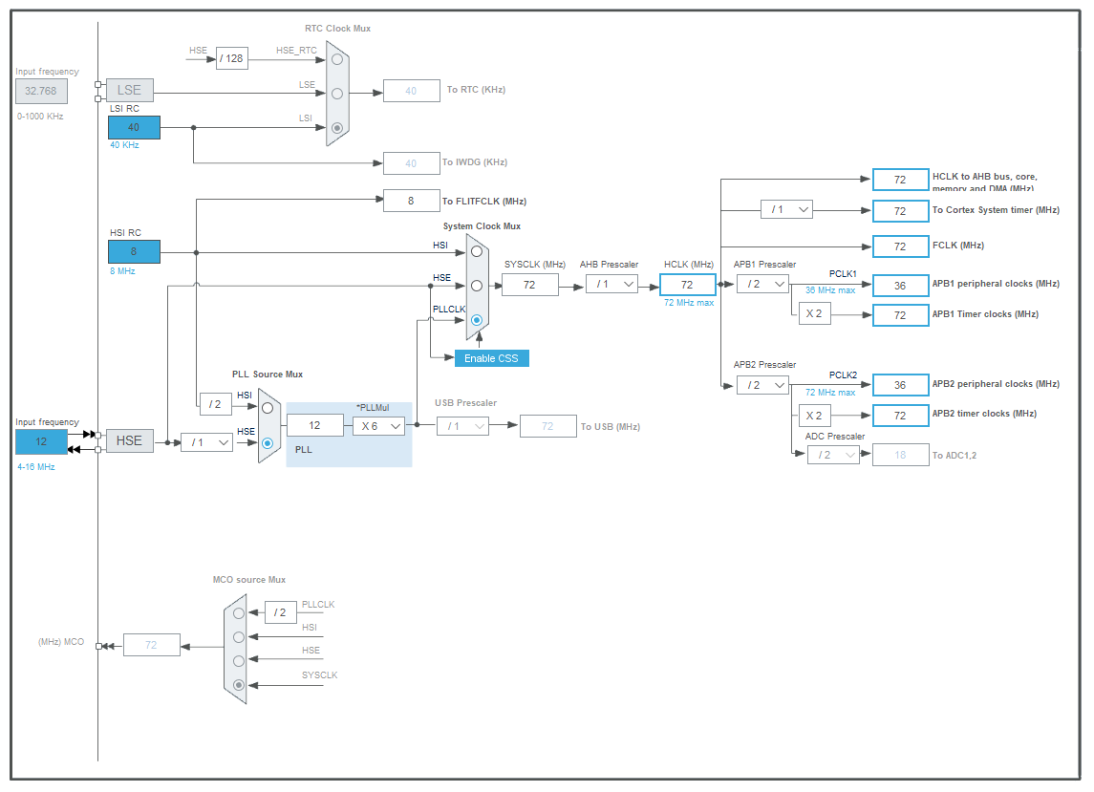Image resolution: width=1094 pixels, height=792 pixels.
Task: Click the 72 MHz max label under HCLK
Action: 689,303
